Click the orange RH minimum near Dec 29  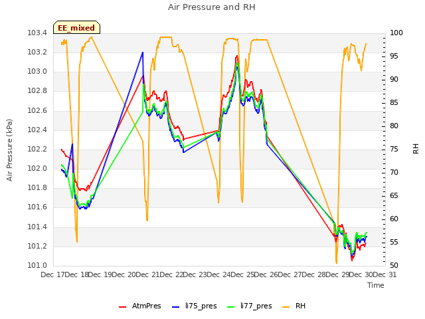point(337,263)
